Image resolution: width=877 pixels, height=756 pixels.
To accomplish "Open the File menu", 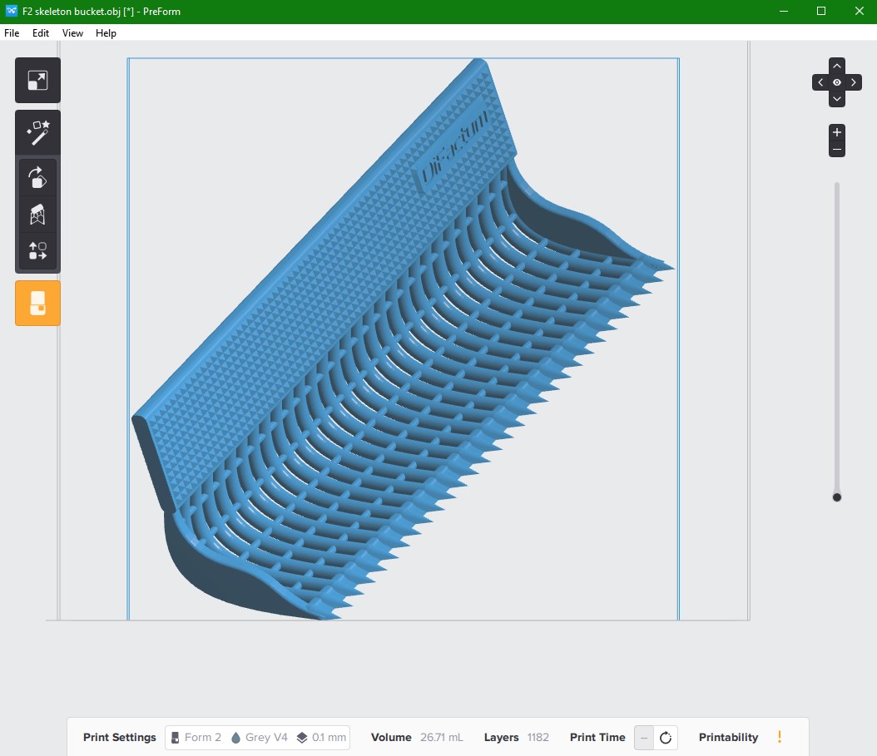I will (x=12, y=33).
